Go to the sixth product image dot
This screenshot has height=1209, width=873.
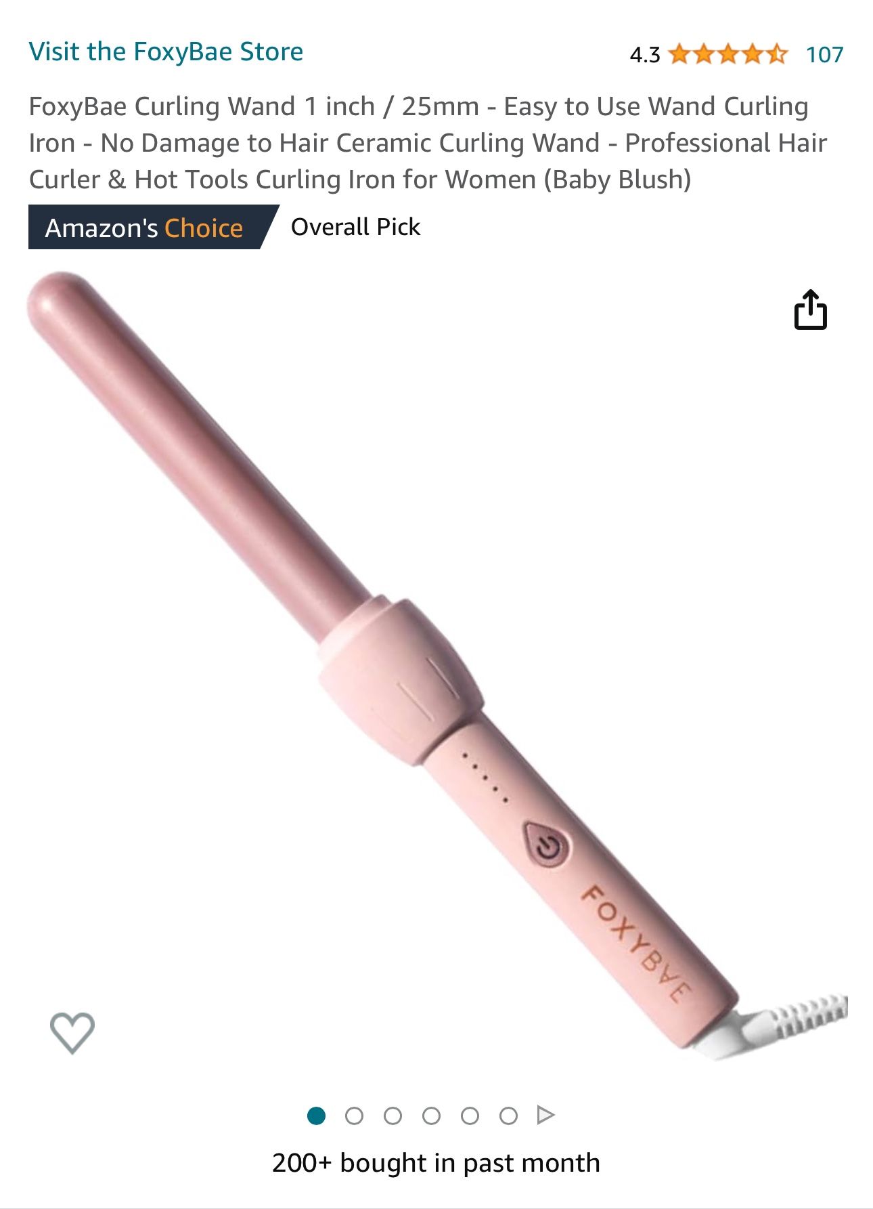click(x=508, y=1116)
